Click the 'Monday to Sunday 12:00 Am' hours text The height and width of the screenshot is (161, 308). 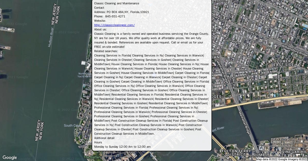pos(122,147)
